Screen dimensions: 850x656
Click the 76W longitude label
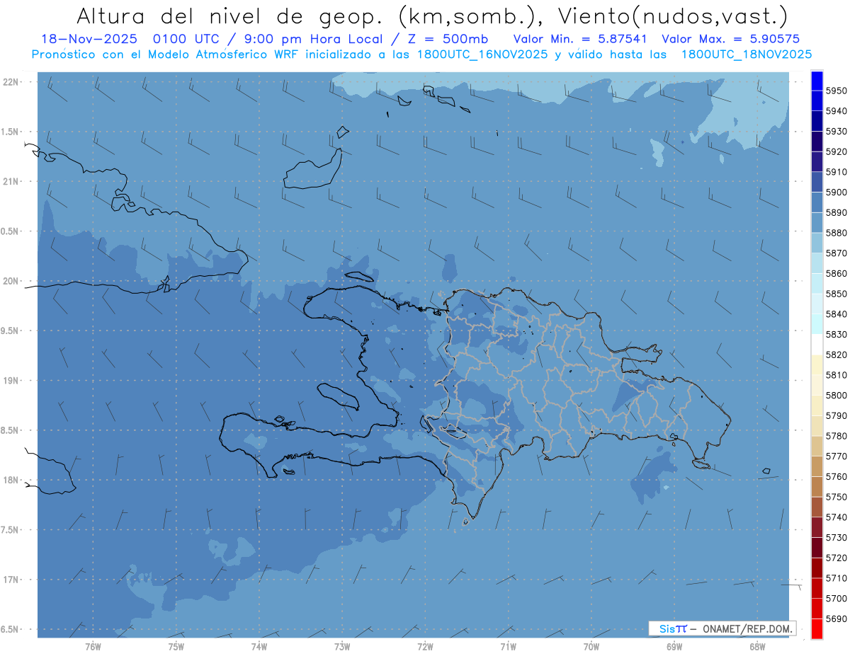coord(93,646)
